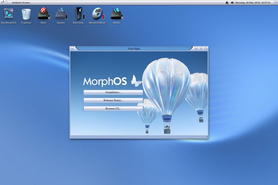Select the Ram Disk icon

78,16
